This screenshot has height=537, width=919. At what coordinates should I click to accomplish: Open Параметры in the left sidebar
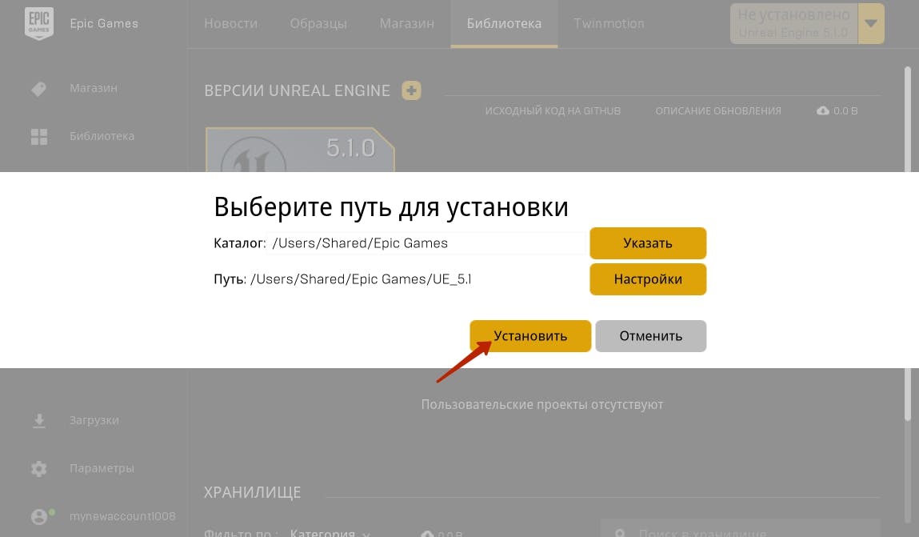(x=102, y=468)
